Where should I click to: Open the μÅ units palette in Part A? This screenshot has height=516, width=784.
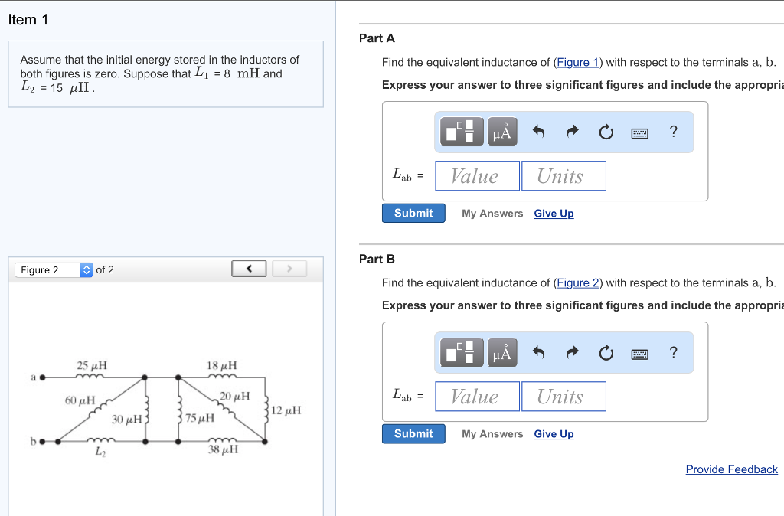[503, 132]
